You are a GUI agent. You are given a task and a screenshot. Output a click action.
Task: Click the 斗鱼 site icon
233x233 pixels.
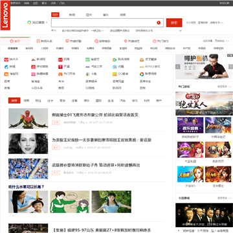click(x=87, y=74)
